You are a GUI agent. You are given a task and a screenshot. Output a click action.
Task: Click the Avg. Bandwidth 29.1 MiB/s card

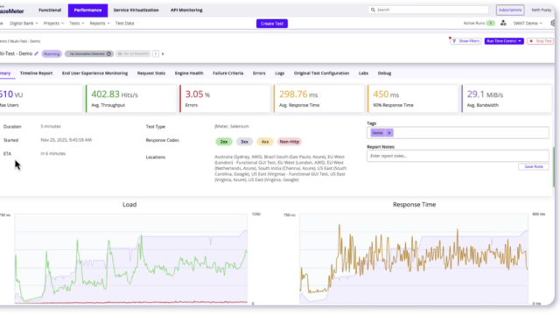coord(507,99)
